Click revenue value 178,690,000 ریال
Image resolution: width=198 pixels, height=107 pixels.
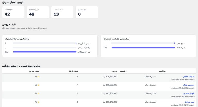coord(110,77)
